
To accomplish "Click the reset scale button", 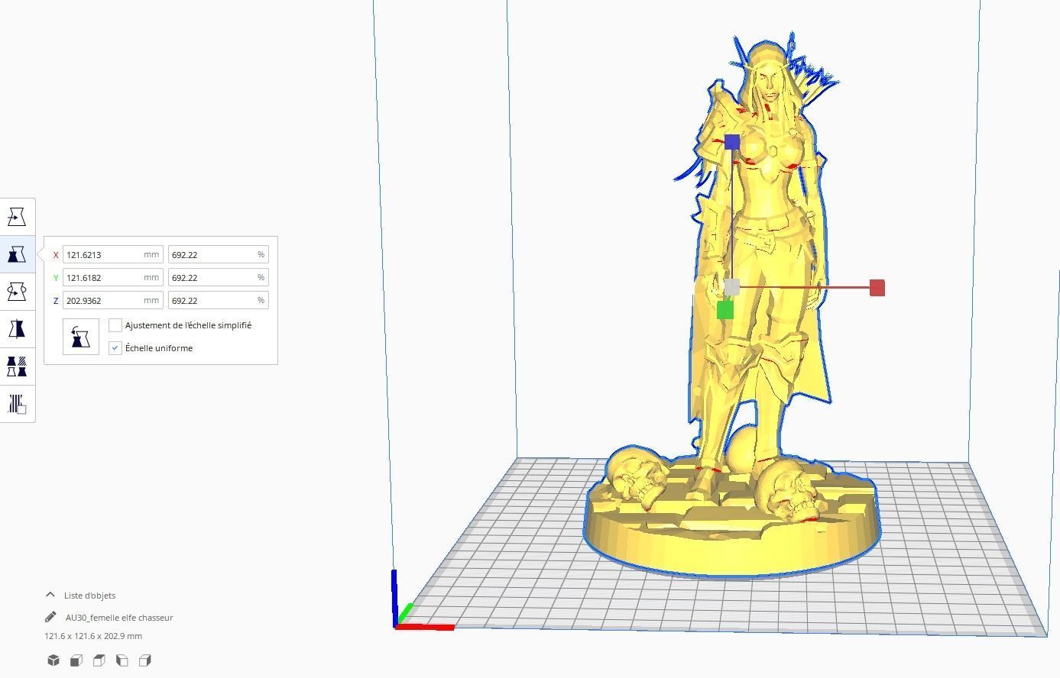I will [81, 337].
